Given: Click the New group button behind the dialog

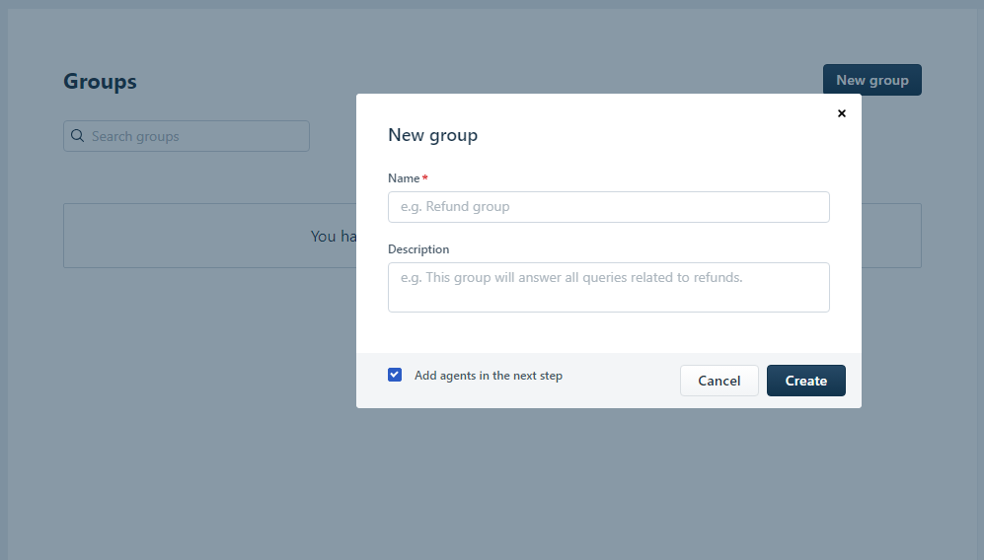Looking at the screenshot, I should click(x=871, y=80).
